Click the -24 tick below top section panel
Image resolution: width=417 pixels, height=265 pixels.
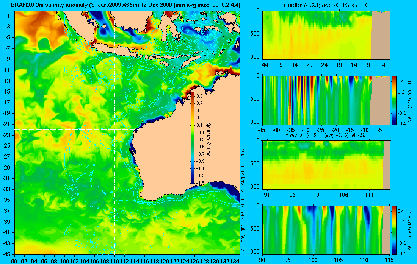[x=324, y=65]
